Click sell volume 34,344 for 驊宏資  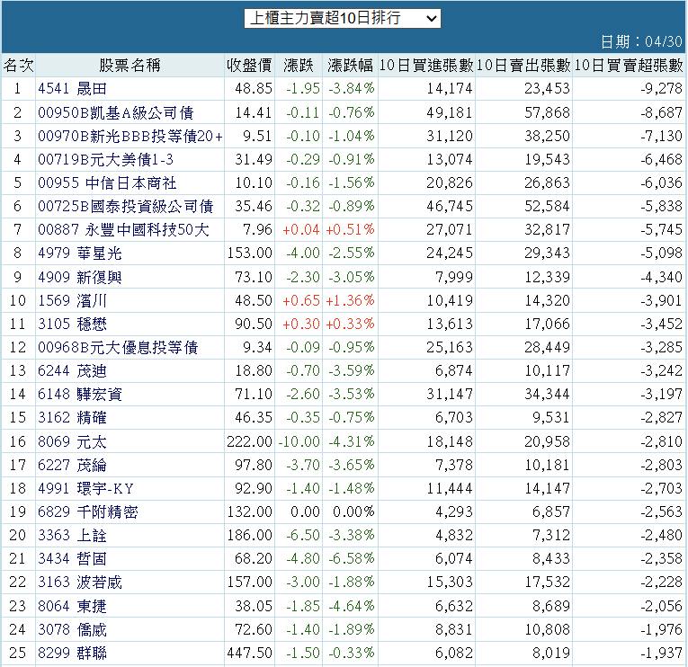click(547, 394)
